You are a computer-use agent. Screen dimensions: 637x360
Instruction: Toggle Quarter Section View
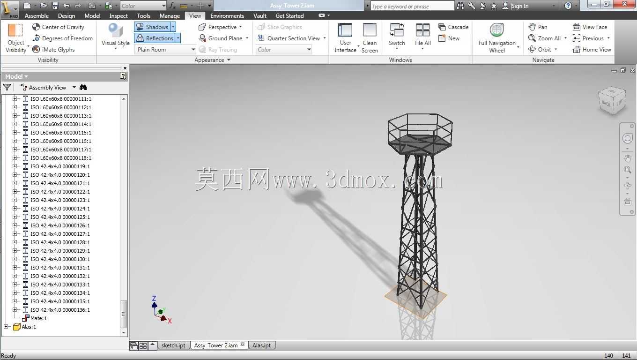tap(289, 38)
